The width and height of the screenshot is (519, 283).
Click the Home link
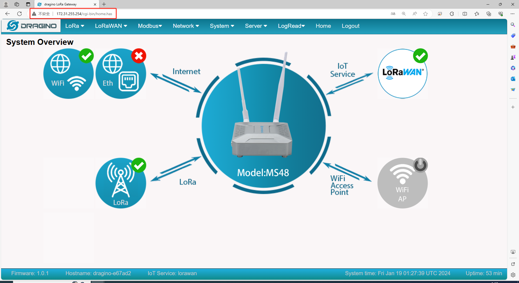(323, 26)
